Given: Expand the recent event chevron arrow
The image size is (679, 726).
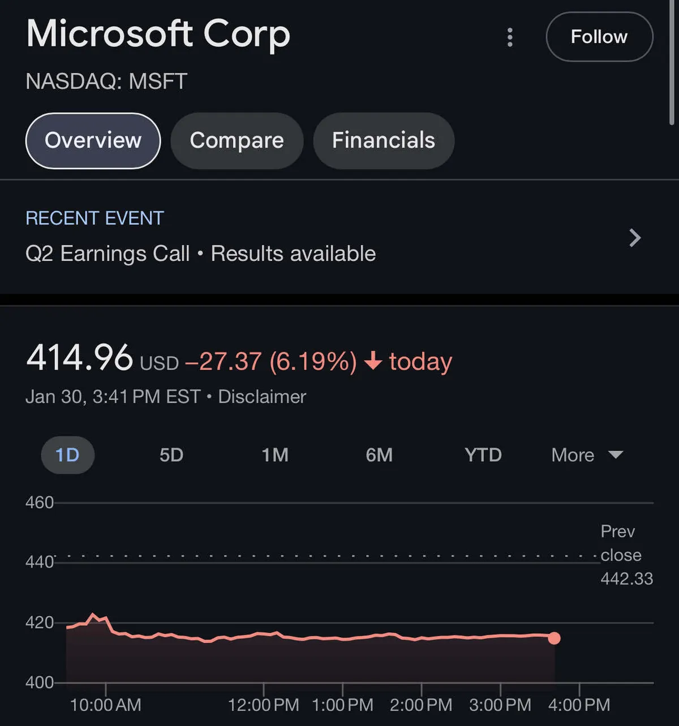Looking at the screenshot, I should [x=635, y=238].
